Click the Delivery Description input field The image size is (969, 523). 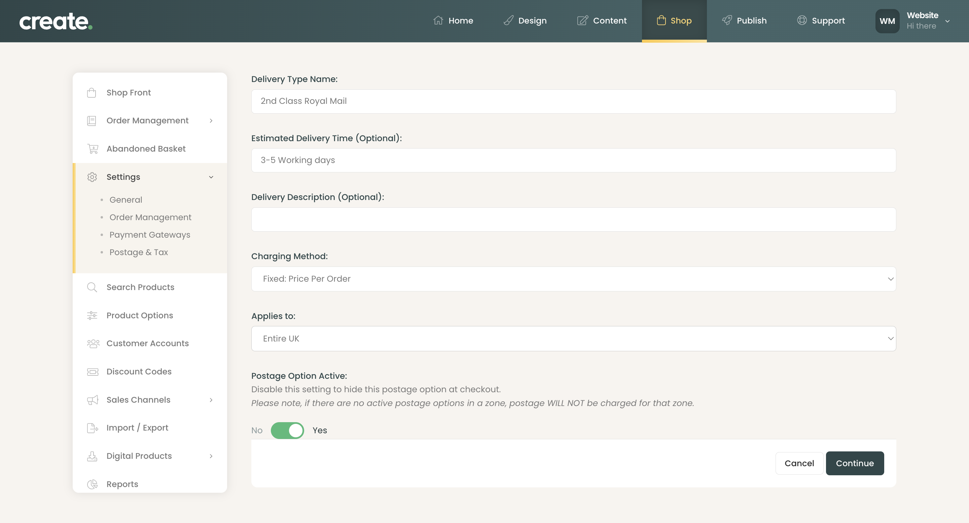coord(573,219)
